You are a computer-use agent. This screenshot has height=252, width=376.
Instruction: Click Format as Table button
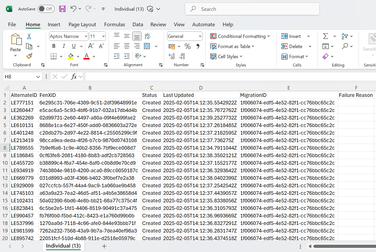(x=232, y=47)
